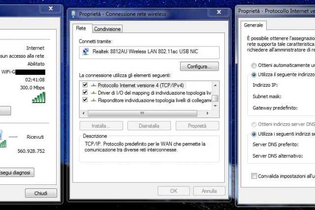
Task: Click the Proprietà button below list
Action: point(197,126)
